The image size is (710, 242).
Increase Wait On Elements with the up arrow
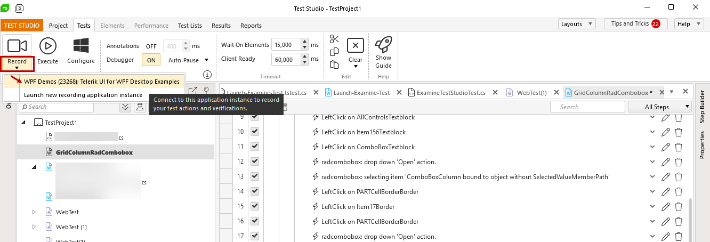[x=304, y=42]
